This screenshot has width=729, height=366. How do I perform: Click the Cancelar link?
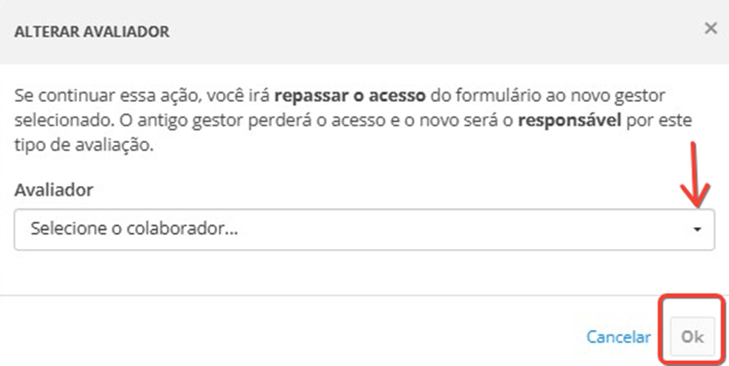pyautogui.click(x=618, y=336)
